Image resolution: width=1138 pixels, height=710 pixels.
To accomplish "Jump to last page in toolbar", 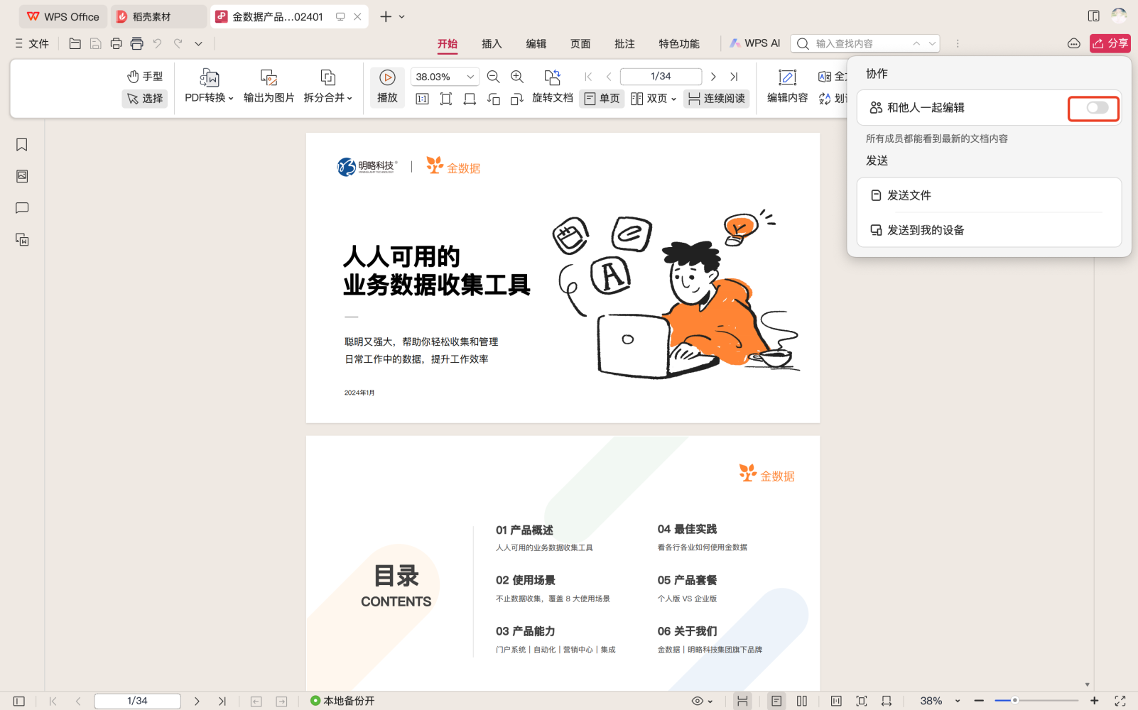I will [x=734, y=77].
